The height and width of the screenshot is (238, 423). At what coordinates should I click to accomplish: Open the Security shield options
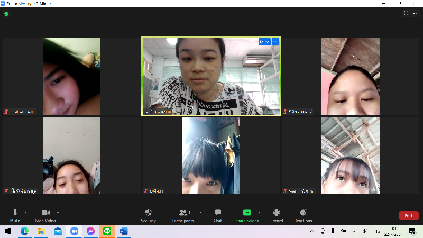tap(148, 213)
